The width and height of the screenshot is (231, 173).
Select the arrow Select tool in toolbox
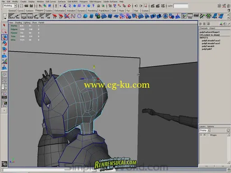[4, 25]
